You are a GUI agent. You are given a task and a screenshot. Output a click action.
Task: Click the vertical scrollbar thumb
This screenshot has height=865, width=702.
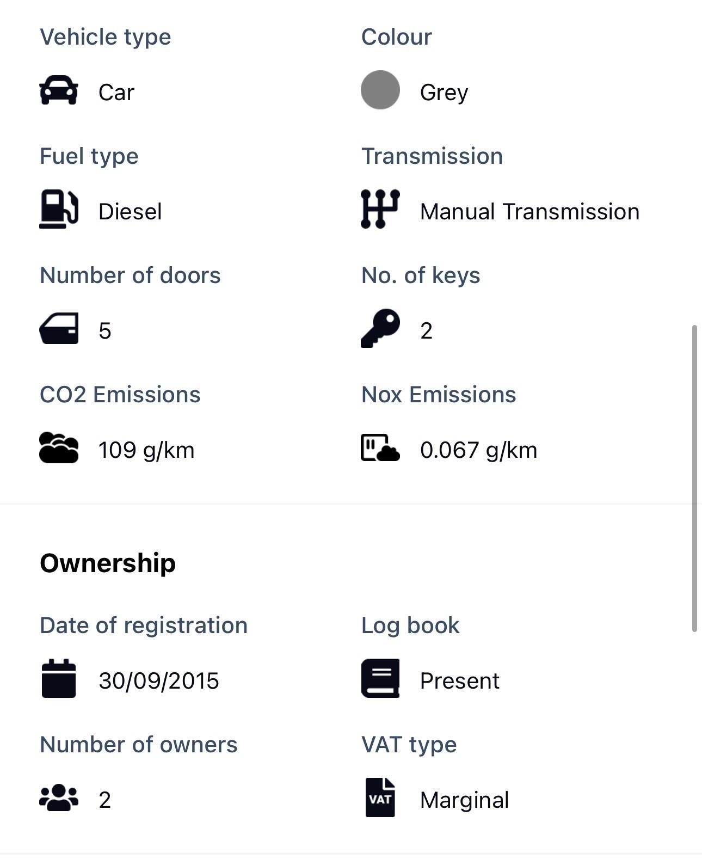point(694,478)
